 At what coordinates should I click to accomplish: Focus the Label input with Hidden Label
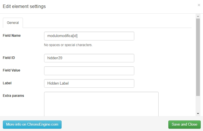click(89, 83)
